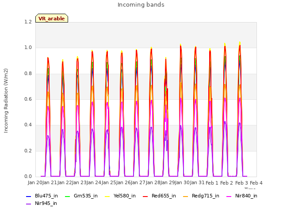Click the VR_arable annotation label
The image size is (283, 212).
click(x=52, y=19)
